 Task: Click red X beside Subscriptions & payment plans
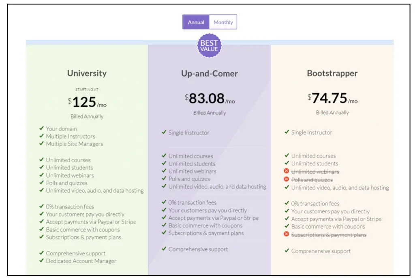[287, 235]
